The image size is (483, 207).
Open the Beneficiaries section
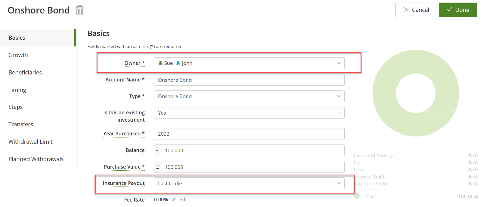[25, 72]
